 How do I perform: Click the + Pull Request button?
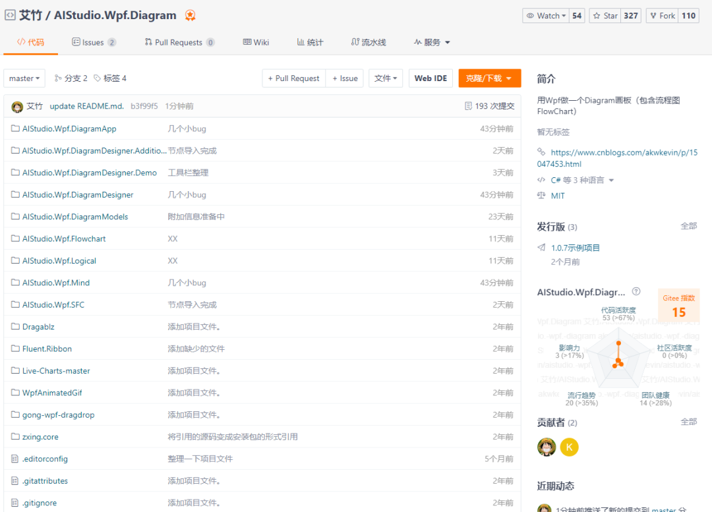[x=294, y=78]
